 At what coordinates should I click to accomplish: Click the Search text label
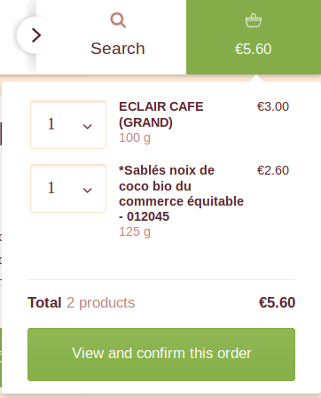click(x=118, y=49)
